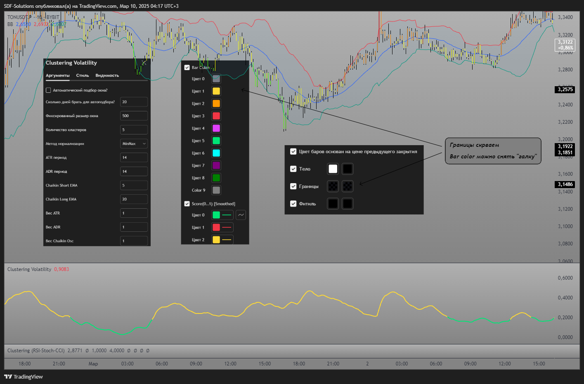The image size is (584, 384).
Task: Pick the white Тело color swatch
Action: click(x=333, y=169)
